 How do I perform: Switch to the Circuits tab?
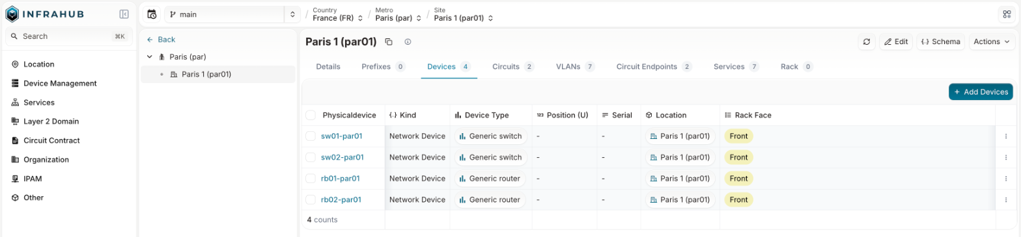(x=513, y=66)
